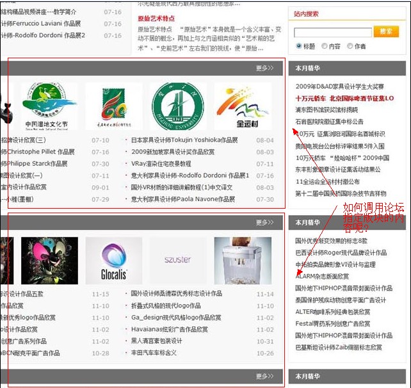411x388 pixels.
Task: Open ALTER咖啡系列经典包装欣赏 link
Action: click(x=333, y=312)
